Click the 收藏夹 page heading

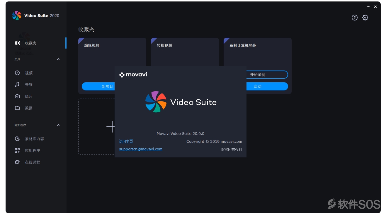[x=86, y=30]
